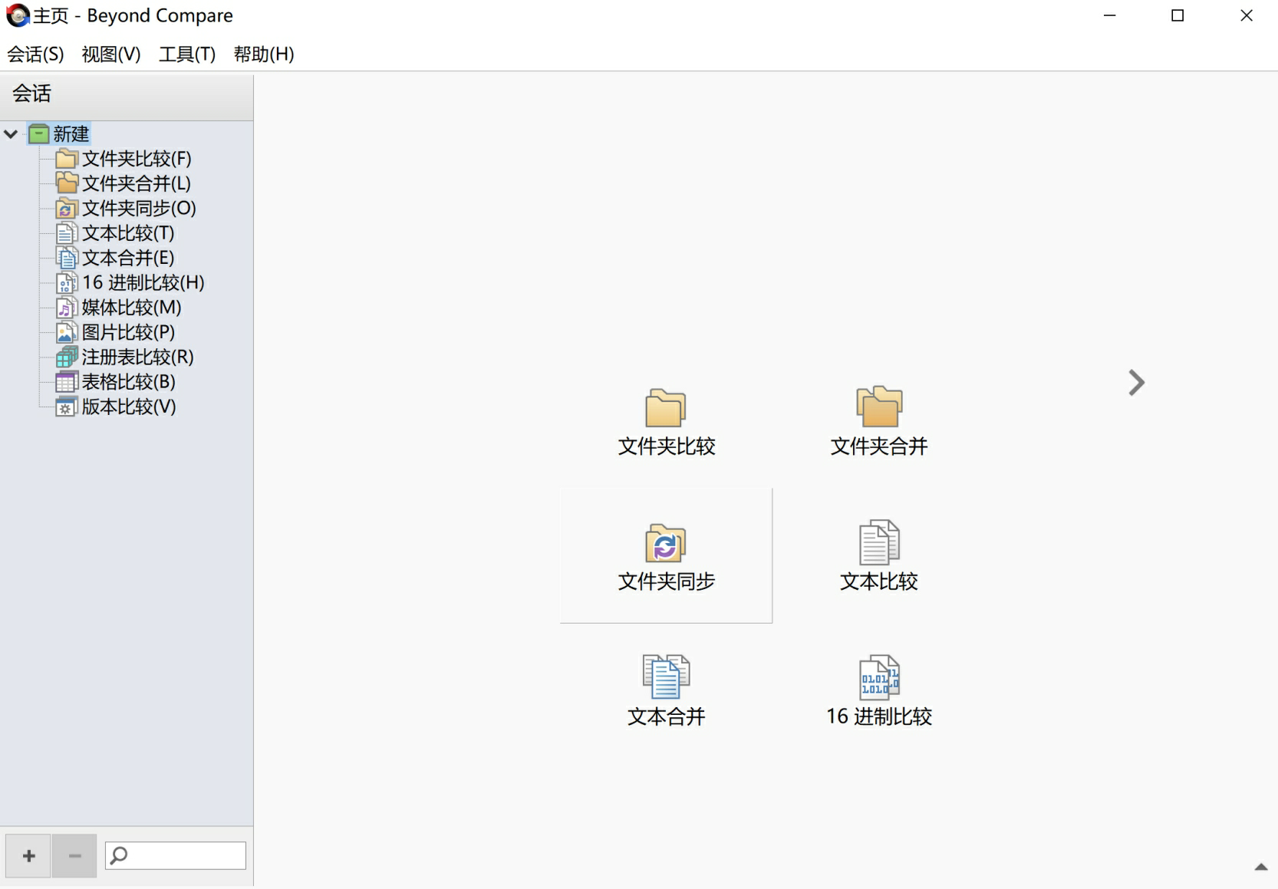Select 注册表比较(R) in the session tree

pos(137,357)
